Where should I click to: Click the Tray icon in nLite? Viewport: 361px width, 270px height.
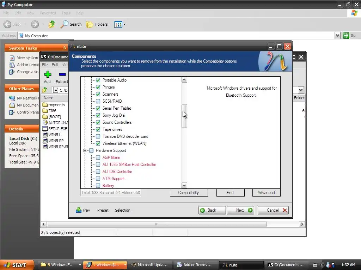pos(79,210)
